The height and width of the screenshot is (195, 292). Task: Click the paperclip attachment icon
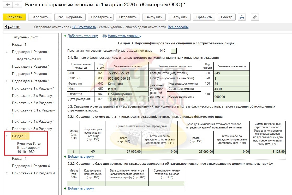click(x=255, y=17)
